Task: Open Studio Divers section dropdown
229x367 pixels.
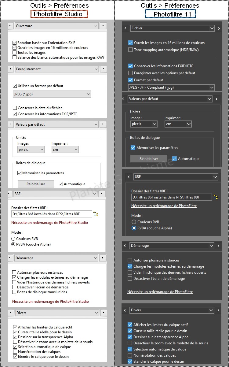Action: tap(57, 313)
